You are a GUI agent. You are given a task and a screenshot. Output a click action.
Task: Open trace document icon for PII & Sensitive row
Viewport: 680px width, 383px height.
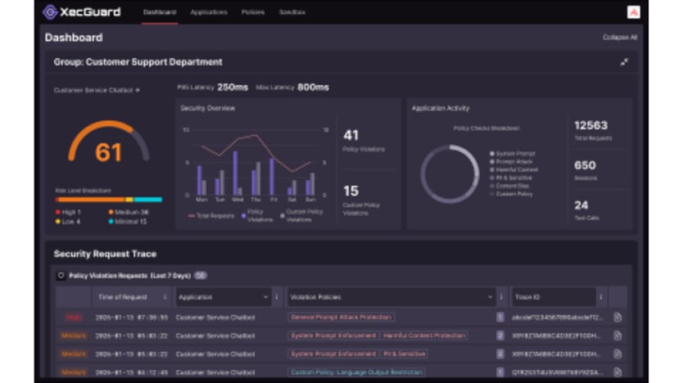coord(618,354)
